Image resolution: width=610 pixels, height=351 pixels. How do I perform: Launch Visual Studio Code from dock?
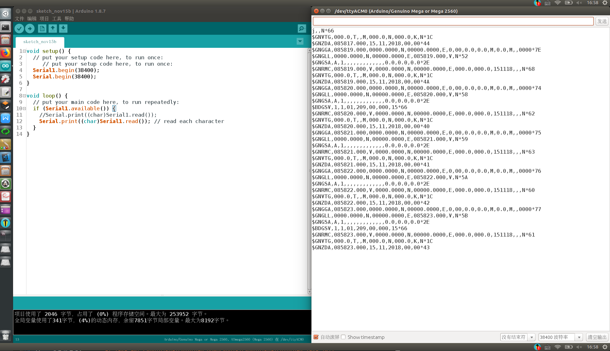tap(6, 157)
